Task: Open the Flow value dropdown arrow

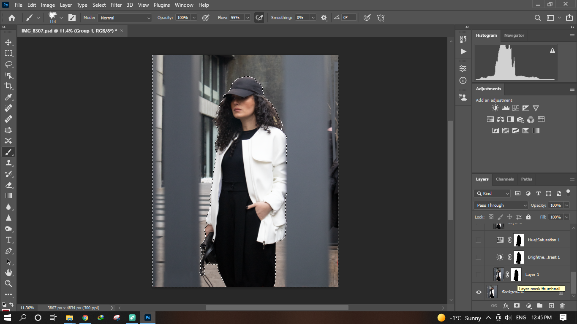Action: [x=248, y=18]
